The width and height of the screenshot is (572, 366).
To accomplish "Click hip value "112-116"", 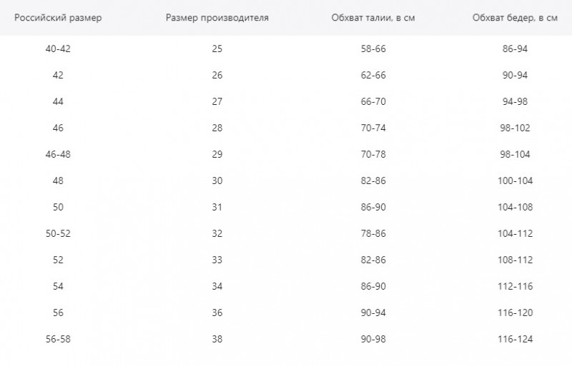I will (x=515, y=286).
